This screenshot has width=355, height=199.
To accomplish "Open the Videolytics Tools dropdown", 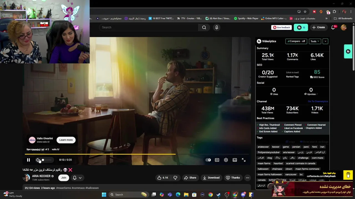I will 315,41.
